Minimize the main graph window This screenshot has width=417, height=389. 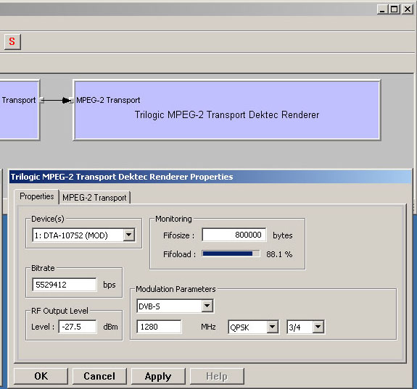click(x=382, y=9)
